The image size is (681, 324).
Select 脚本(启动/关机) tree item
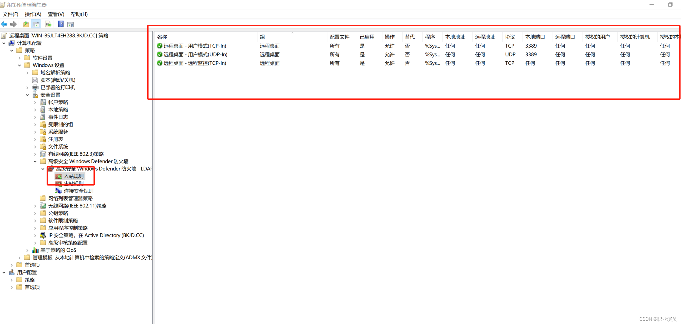[x=58, y=80]
